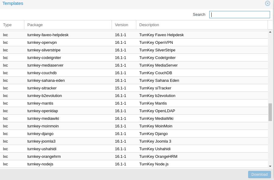Select the turnkey-joomla3 package row
Screen dimensions: 274x180
click(x=41, y=141)
